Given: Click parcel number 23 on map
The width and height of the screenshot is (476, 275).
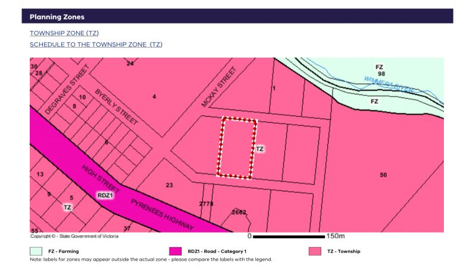Looking at the screenshot, I should point(170,185).
